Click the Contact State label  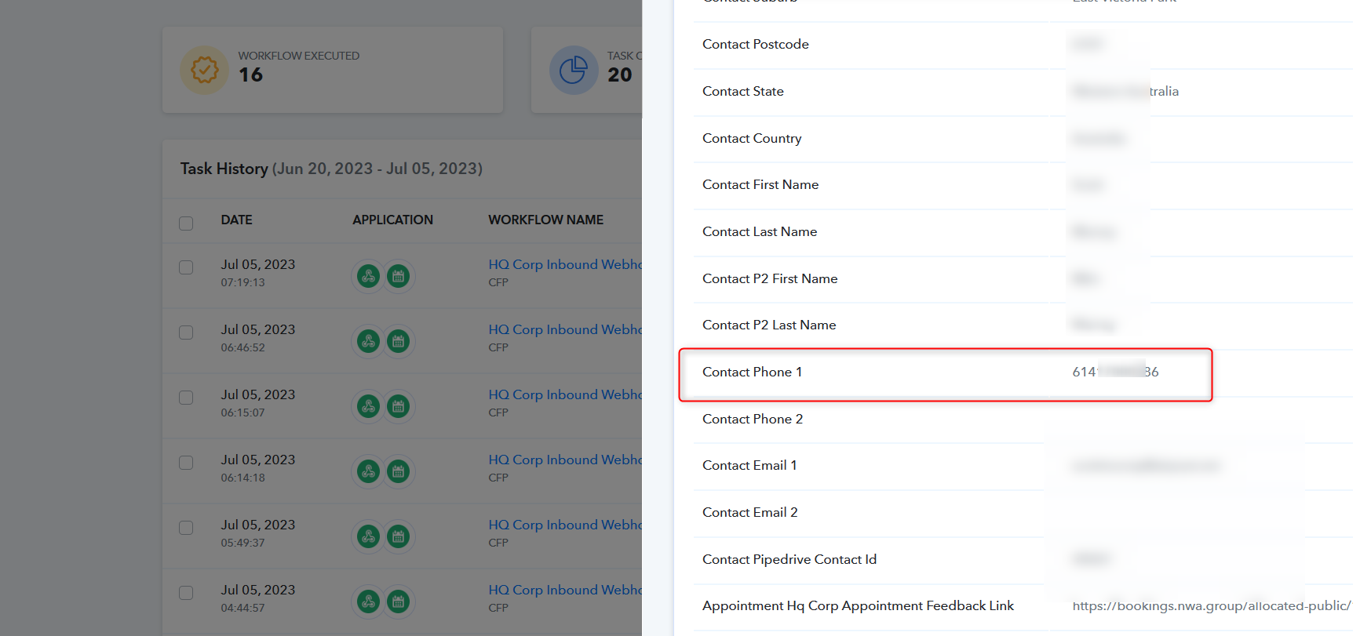[743, 92]
